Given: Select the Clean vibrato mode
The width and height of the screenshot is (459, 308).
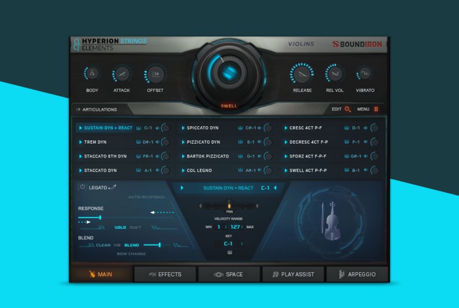Looking at the screenshot, I should (x=103, y=245).
